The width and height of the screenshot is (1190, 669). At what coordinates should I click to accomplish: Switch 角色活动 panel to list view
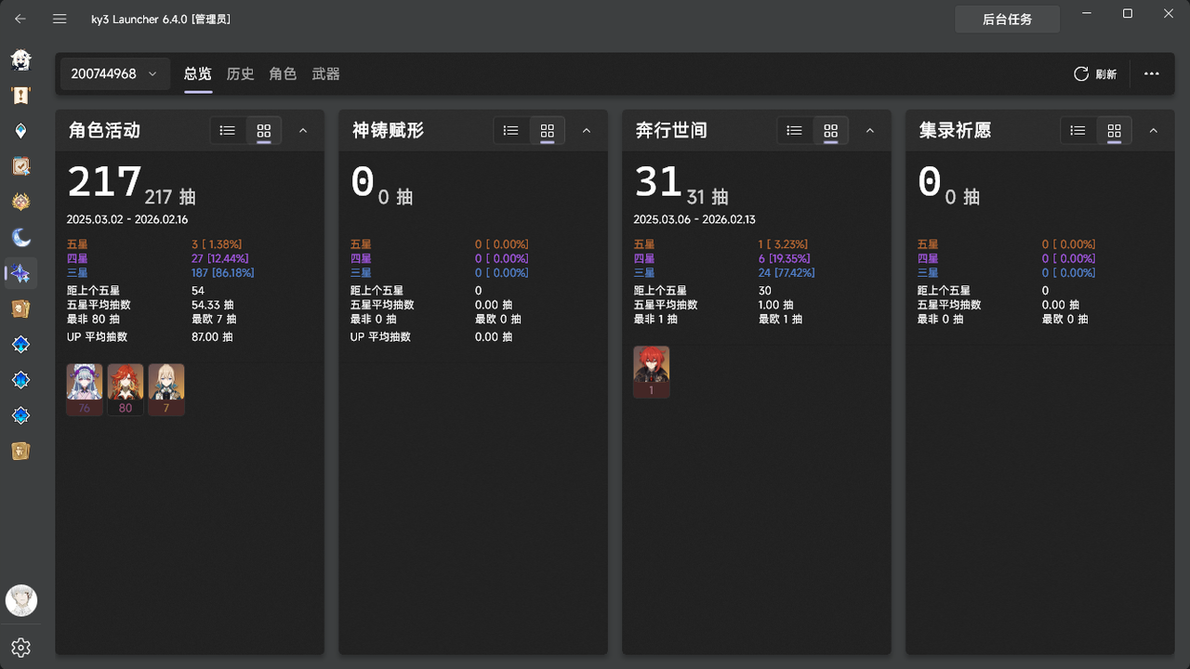tap(227, 130)
